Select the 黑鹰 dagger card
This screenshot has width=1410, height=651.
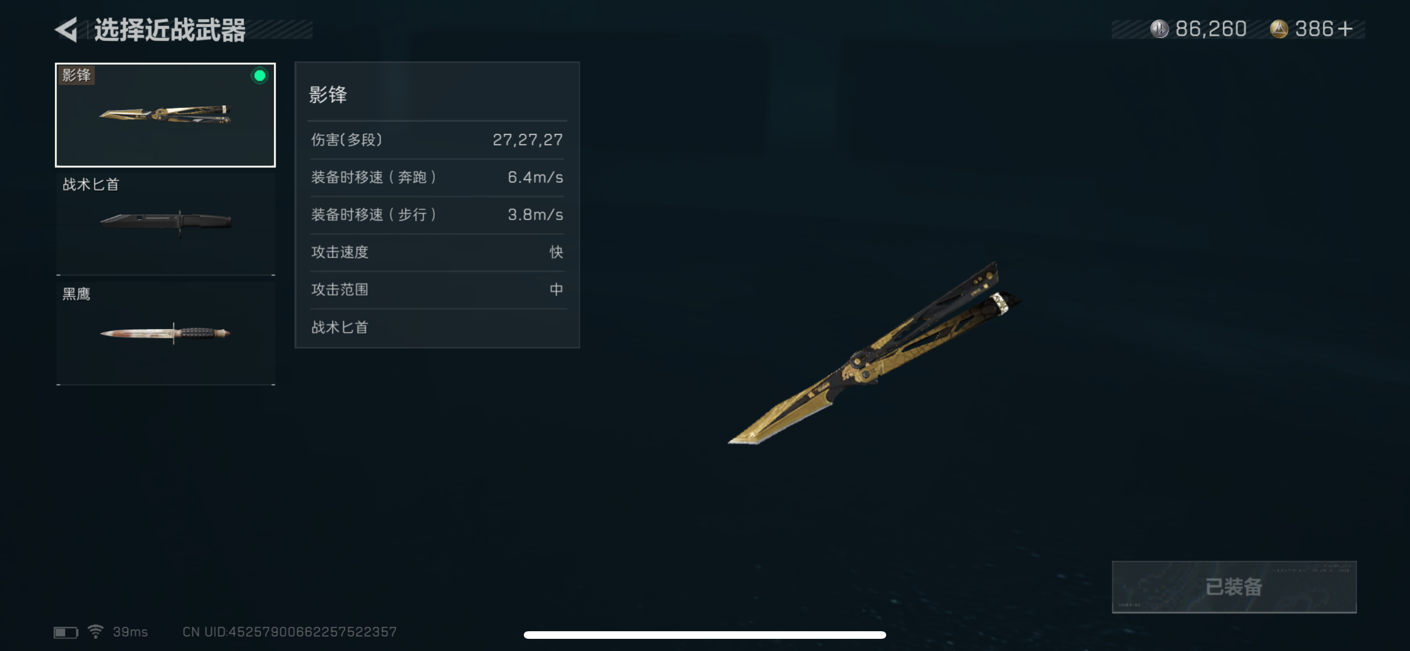coord(165,334)
